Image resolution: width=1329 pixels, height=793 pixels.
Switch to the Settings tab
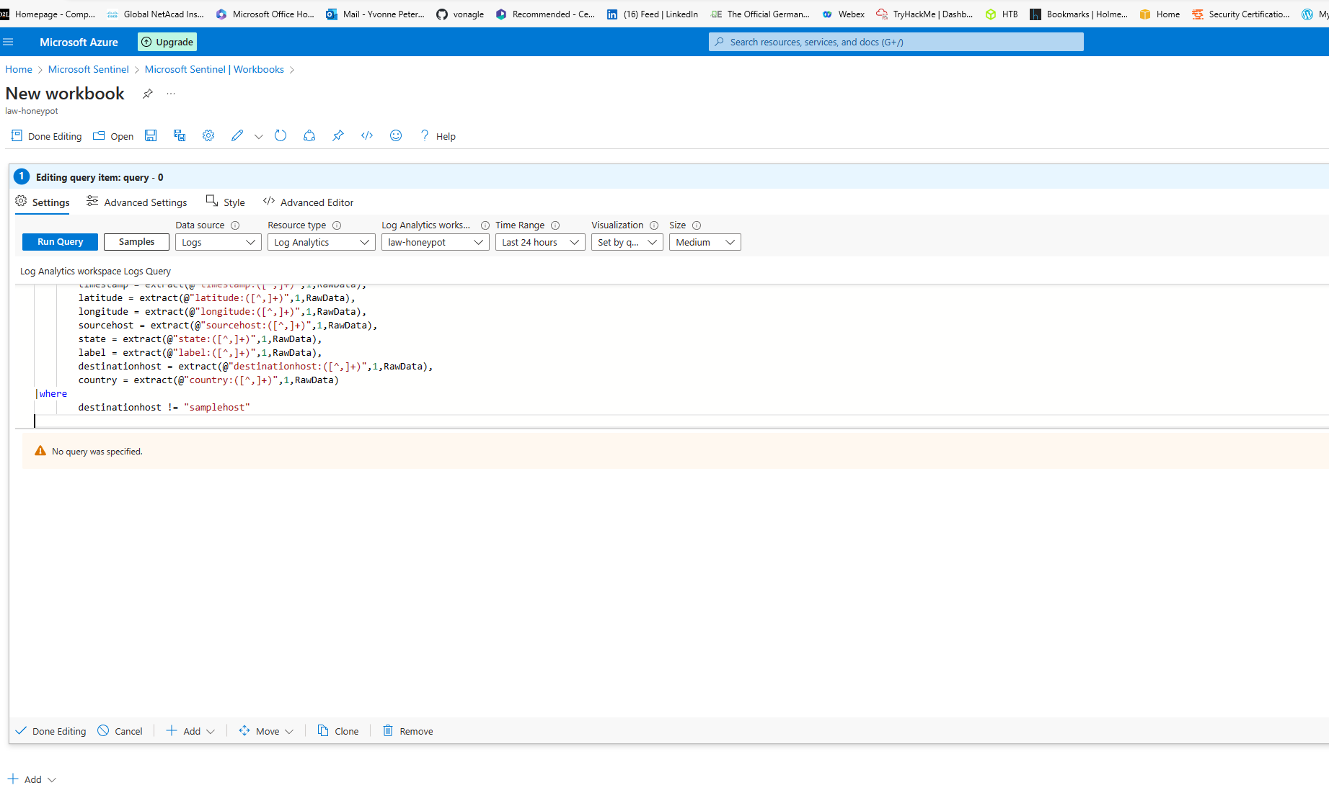pyautogui.click(x=43, y=202)
